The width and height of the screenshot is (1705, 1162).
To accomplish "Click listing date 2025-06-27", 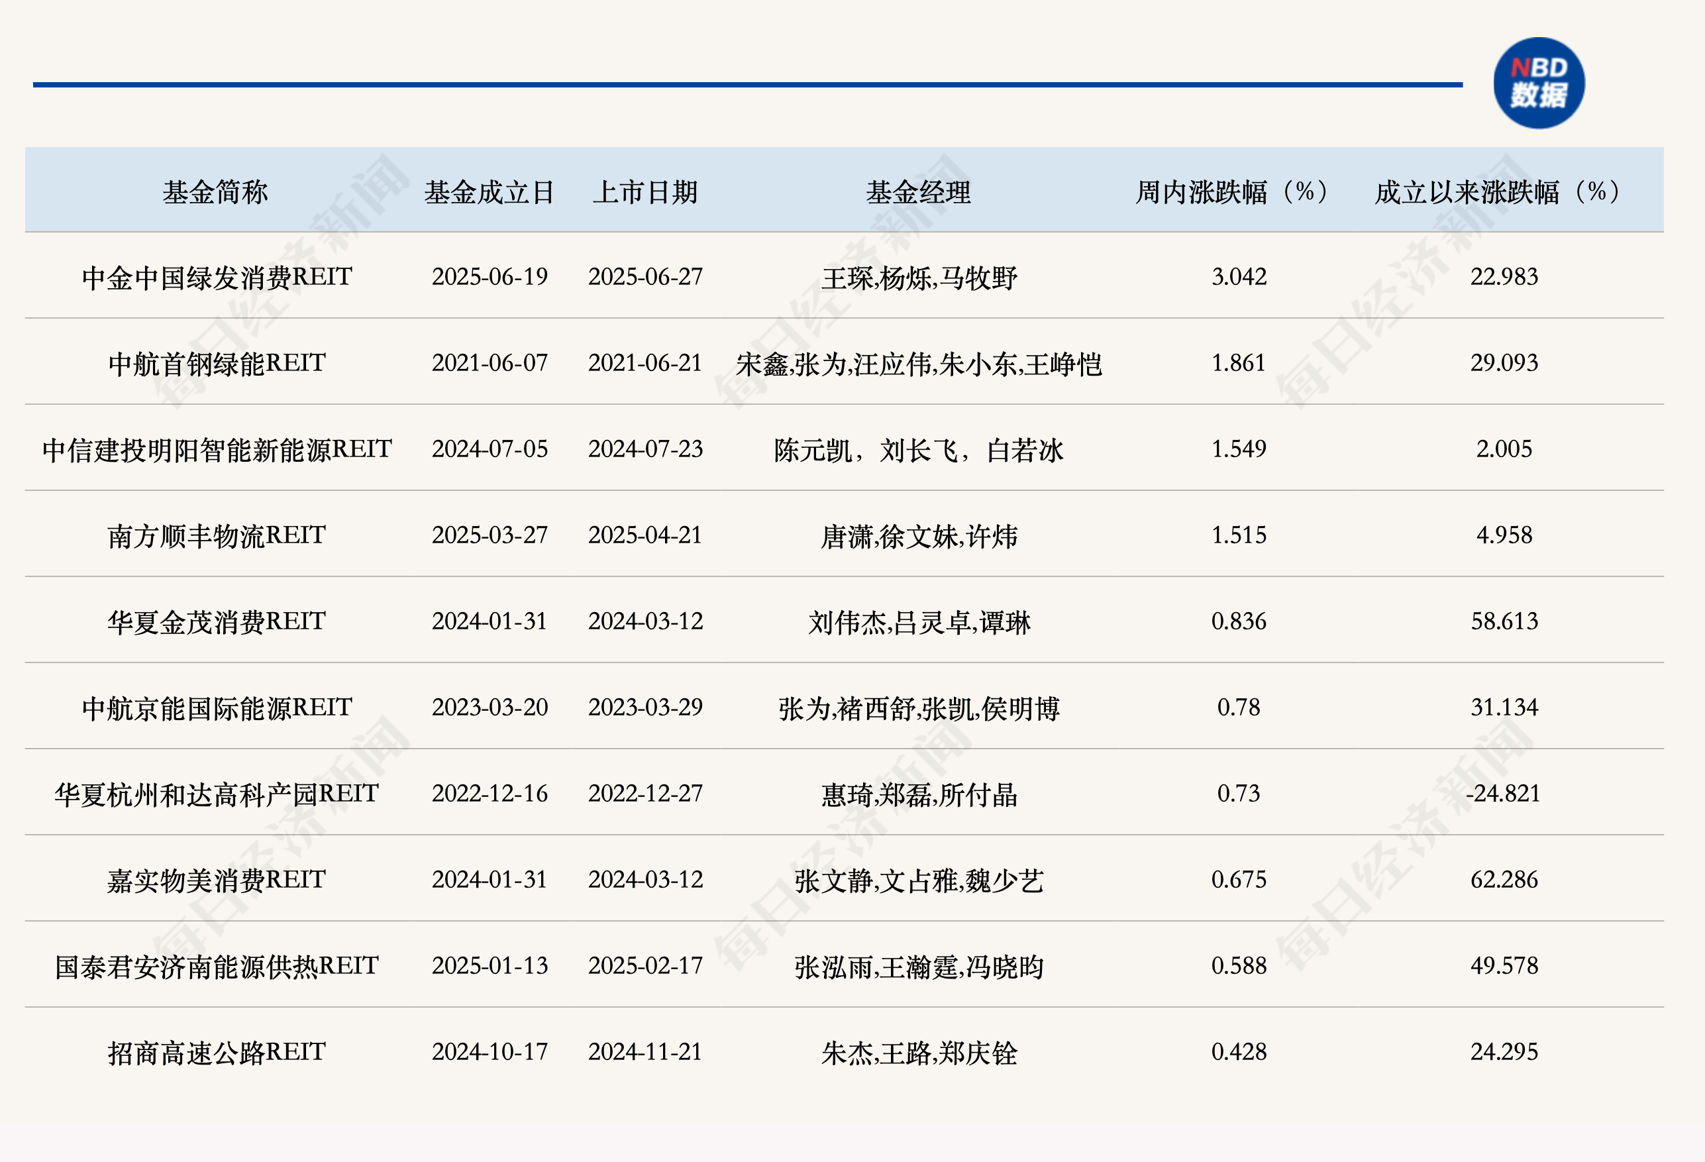I will click(x=646, y=276).
